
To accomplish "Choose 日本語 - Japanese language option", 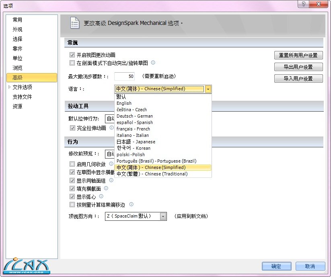I will 163,142.
